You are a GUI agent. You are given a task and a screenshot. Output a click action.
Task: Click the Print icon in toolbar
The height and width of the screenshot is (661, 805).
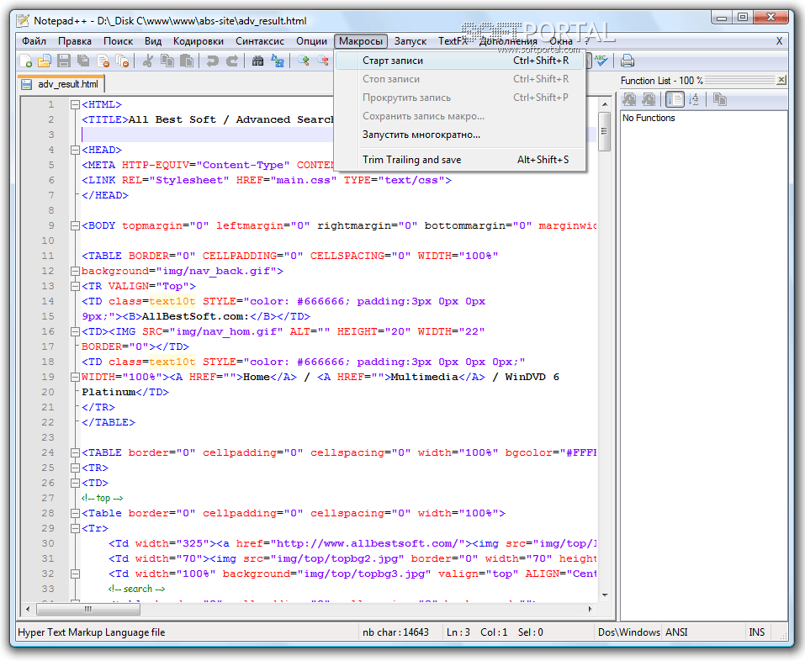(x=627, y=61)
